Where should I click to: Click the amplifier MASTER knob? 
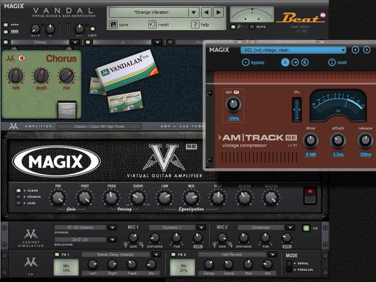click(x=271, y=198)
